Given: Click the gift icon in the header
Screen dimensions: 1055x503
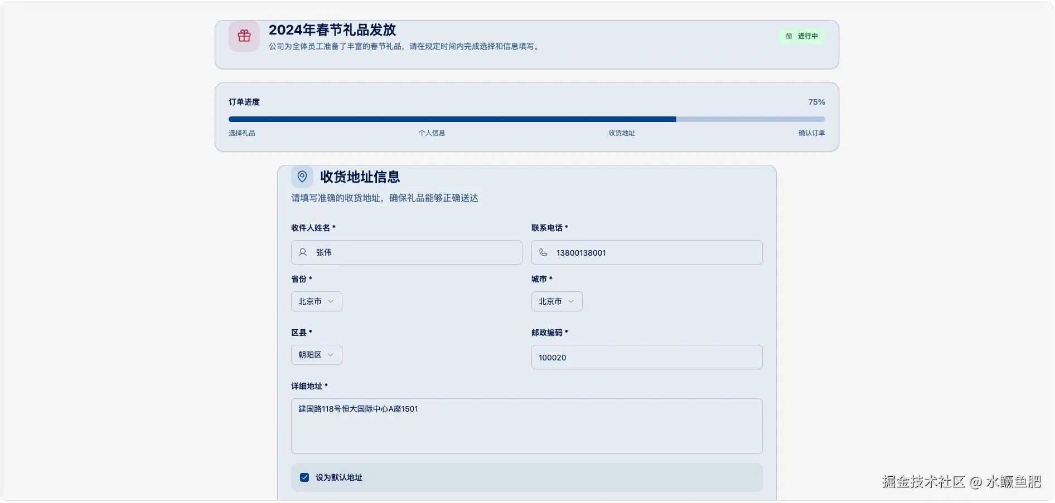Looking at the screenshot, I should [x=244, y=36].
